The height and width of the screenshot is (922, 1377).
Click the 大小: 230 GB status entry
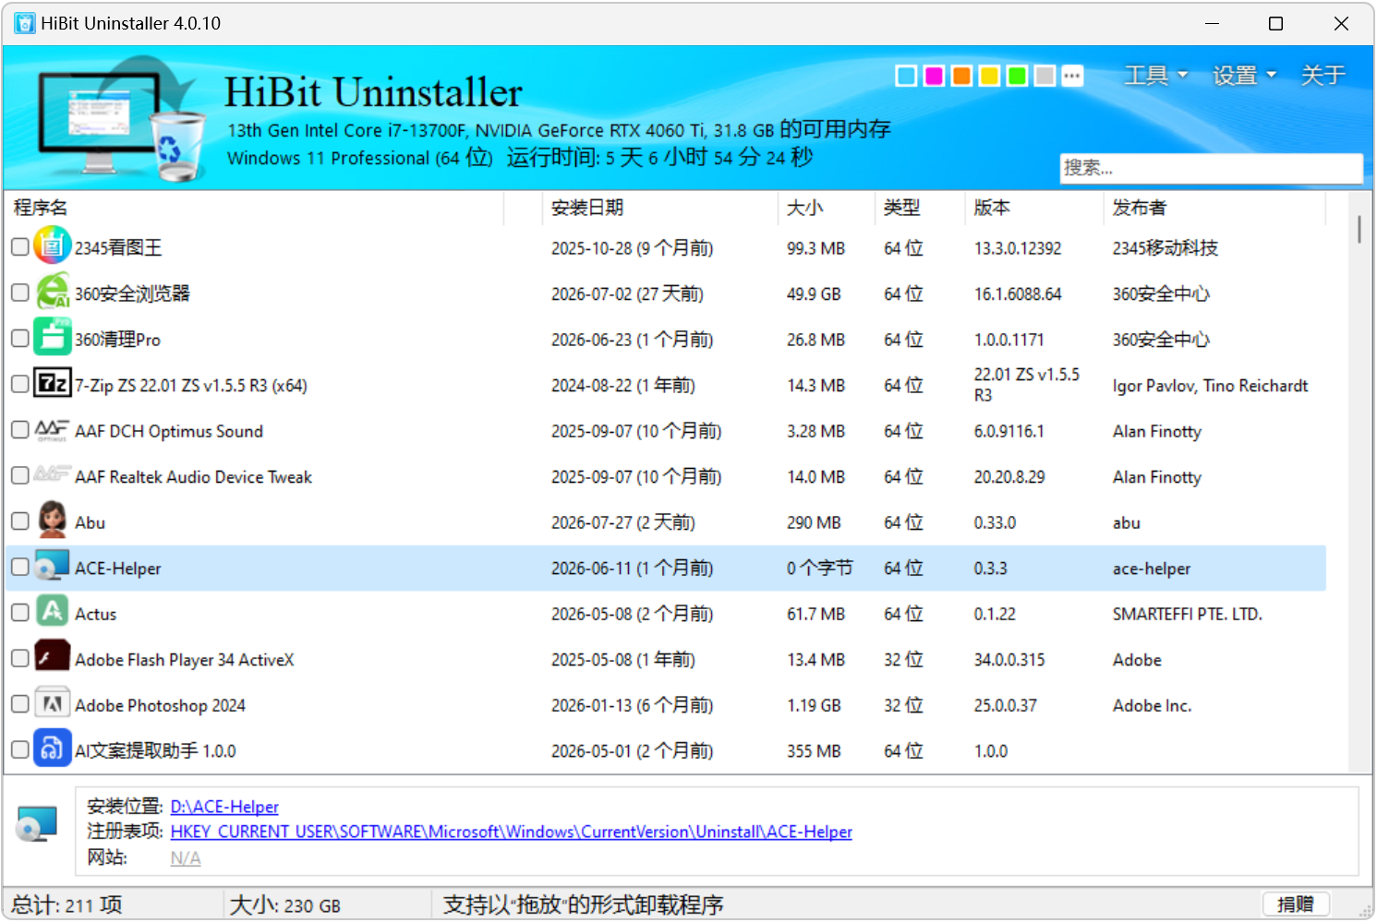285,905
